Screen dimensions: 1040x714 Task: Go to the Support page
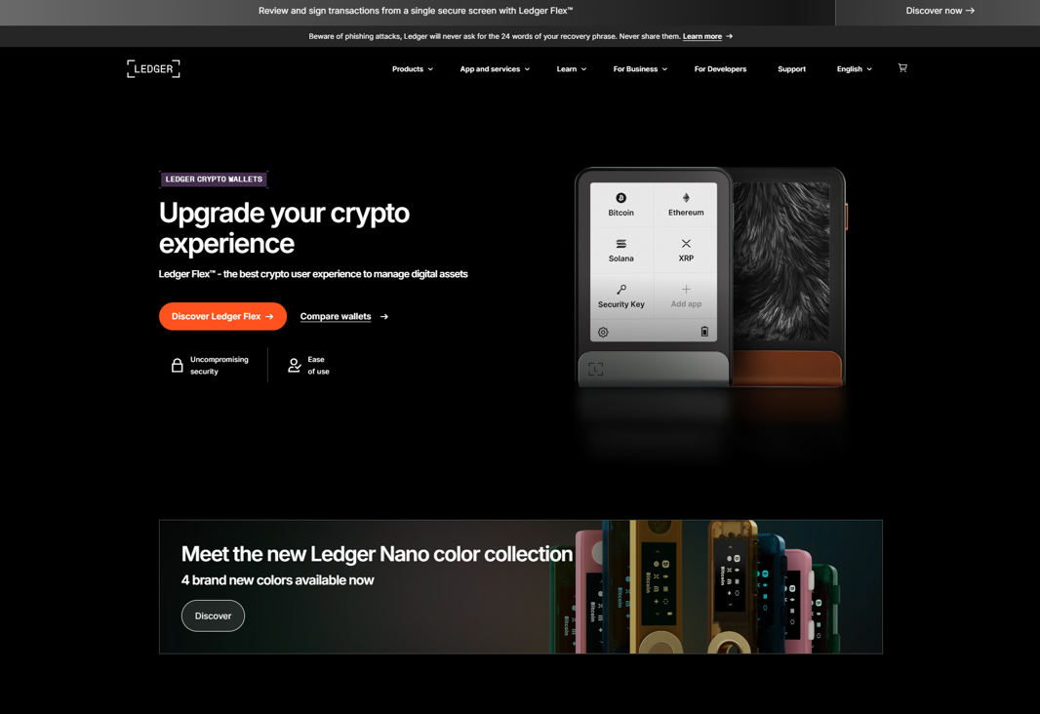click(x=791, y=69)
